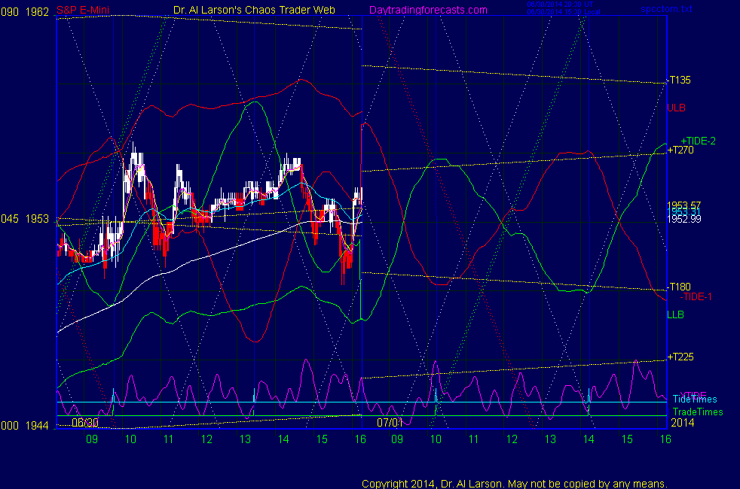
Task: Click the green +TIDE-2 label
Action: click(x=698, y=141)
